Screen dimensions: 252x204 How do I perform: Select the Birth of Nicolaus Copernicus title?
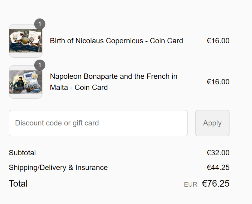(x=116, y=41)
